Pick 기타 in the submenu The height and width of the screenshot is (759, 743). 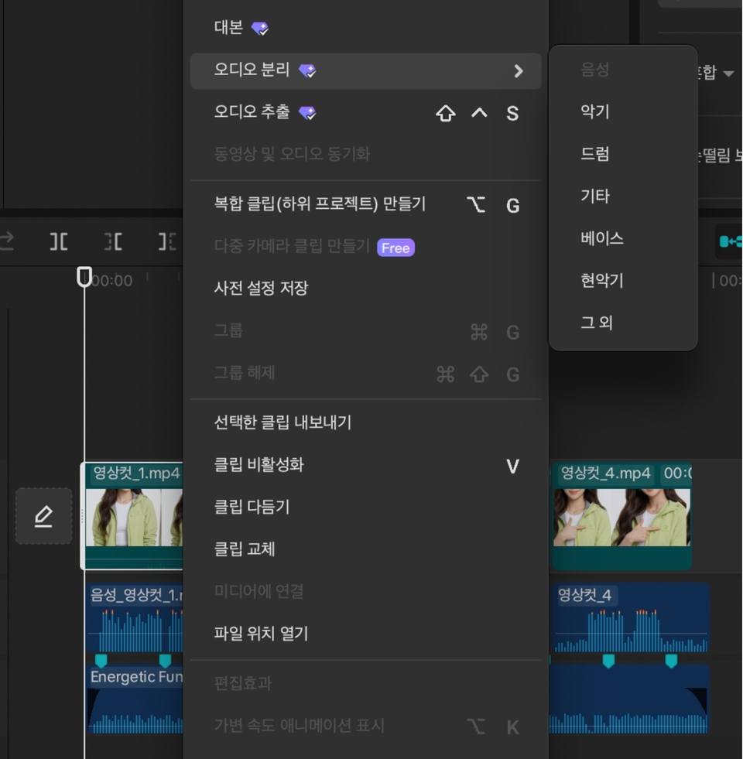pos(623,196)
